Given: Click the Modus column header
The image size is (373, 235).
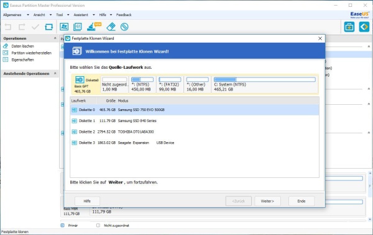Looking at the screenshot, I should tap(123, 100).
